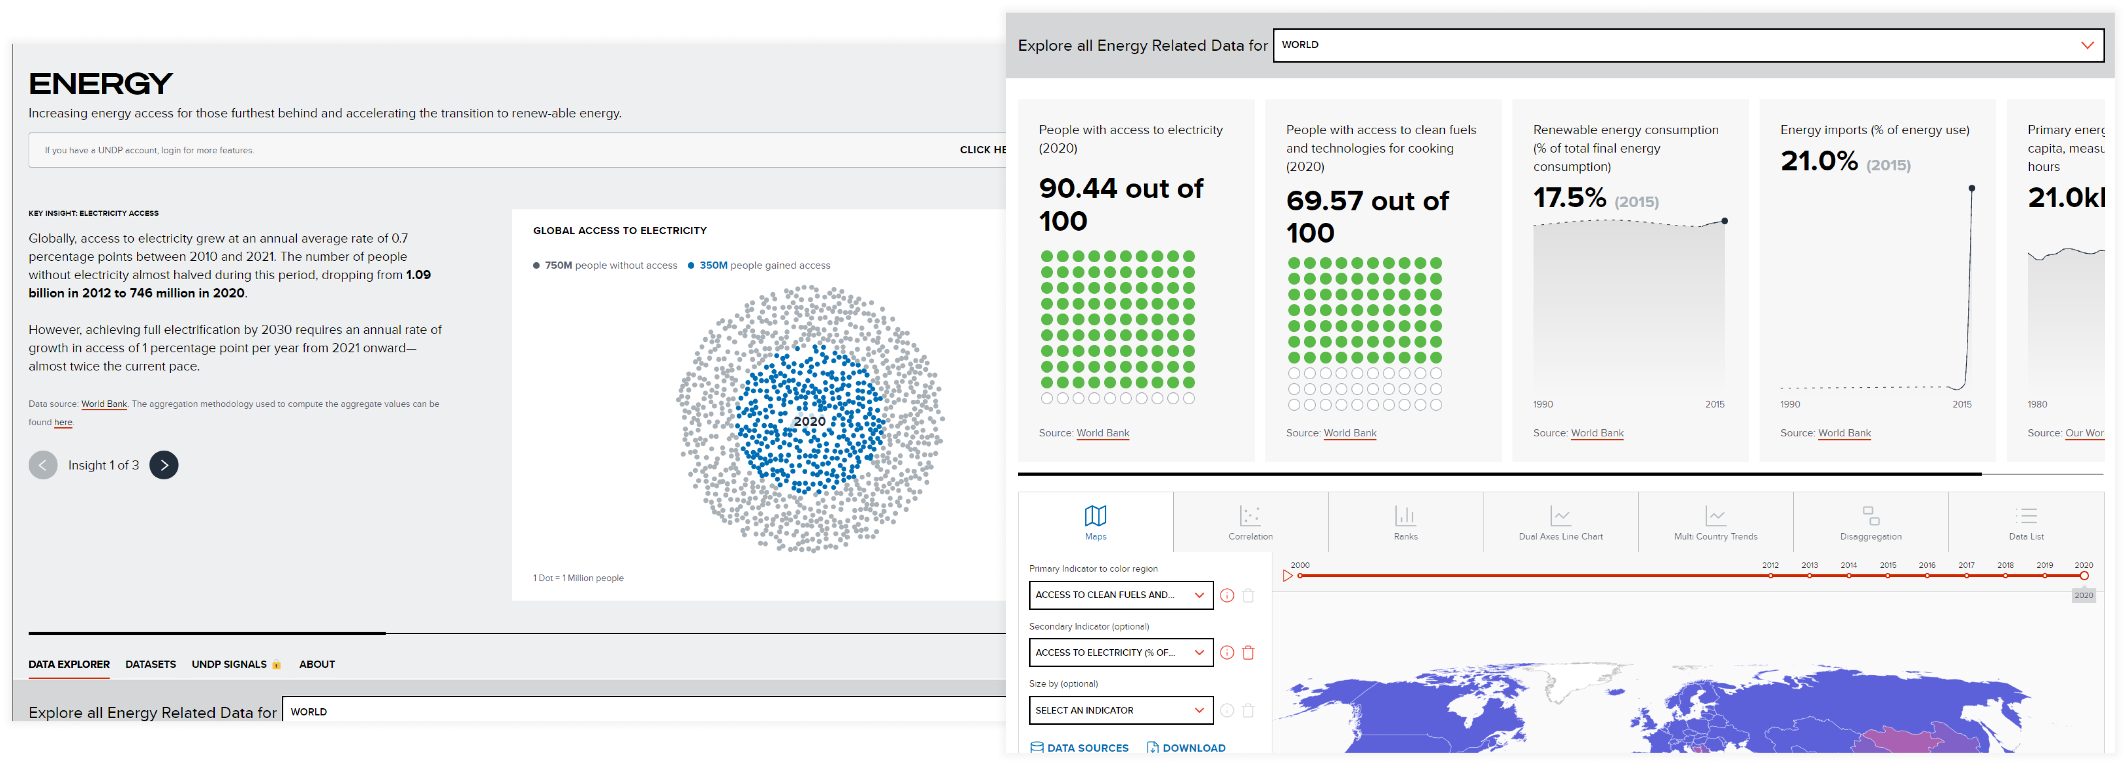This screenshot has width=2127, height=765.
Task: Open World Bank source under renewable energy card
Action: coord(1596,433)
